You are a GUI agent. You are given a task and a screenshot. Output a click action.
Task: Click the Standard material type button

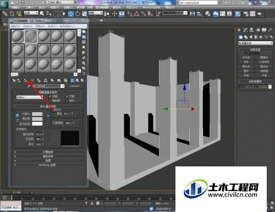point(75,86)
